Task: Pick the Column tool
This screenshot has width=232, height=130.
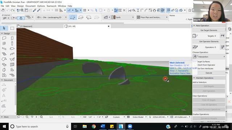Action: pyautogui.click(x=12, y=43)
